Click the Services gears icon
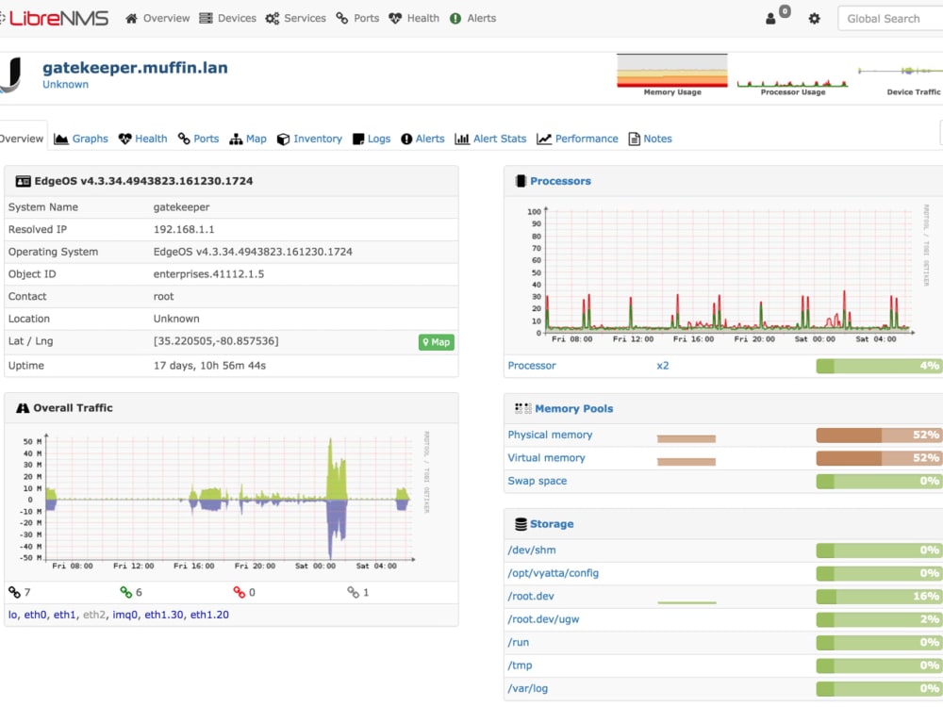The width and height of the screenshot is (943, 707). [273, 19]
